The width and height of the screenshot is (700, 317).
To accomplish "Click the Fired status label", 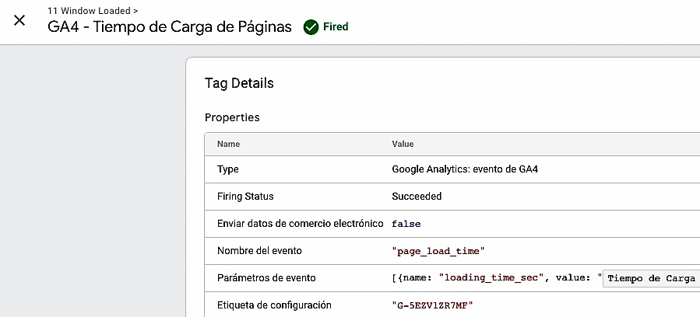I will point(336,27).
